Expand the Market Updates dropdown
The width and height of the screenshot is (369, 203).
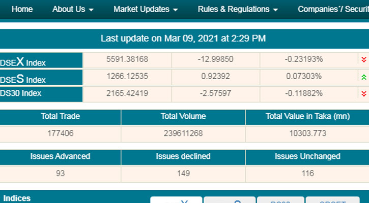point(145,9)
